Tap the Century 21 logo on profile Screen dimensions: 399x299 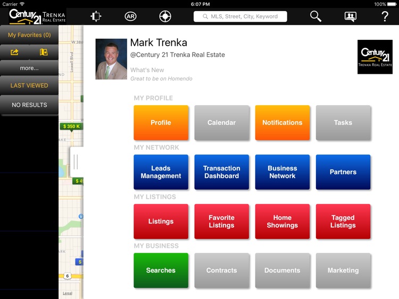(375, 57)
